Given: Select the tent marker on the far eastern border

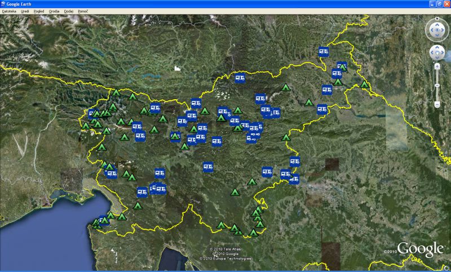Looking at the screenshot, I should click(364, 84).
